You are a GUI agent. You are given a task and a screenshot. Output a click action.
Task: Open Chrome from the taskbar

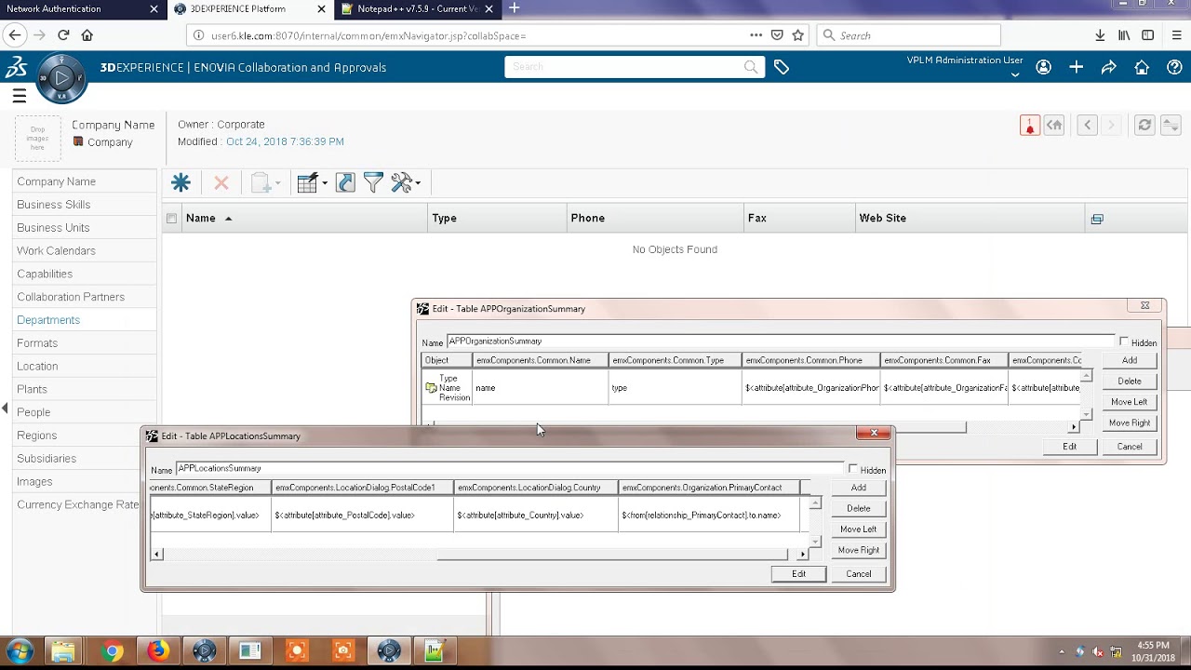113,651
